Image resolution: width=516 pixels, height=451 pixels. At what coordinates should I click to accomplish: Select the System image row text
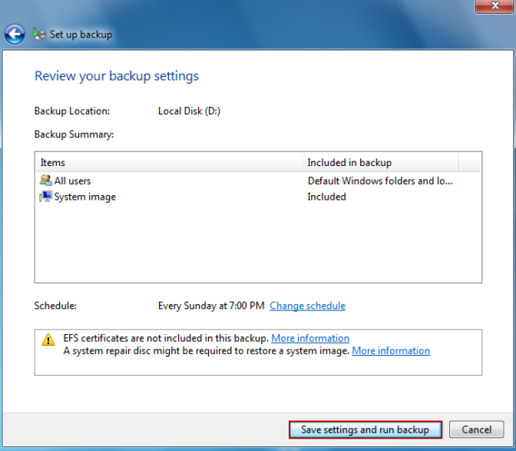point(85,197)
